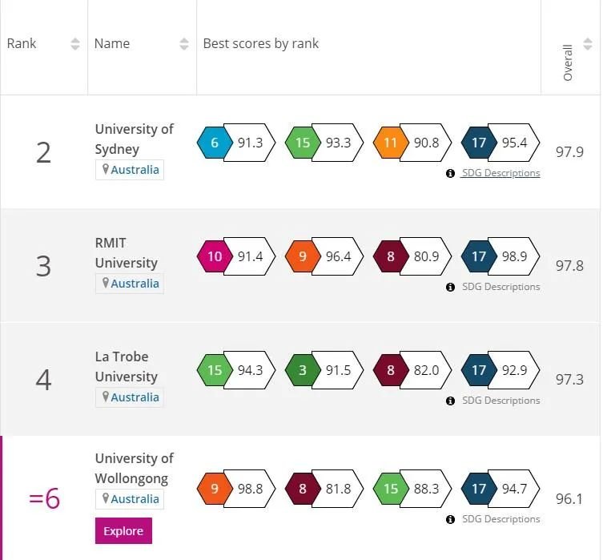The height and width of the screenshot is (560, 603).
Task: Click the Best scores by rank column header
Action: [261, 43]
